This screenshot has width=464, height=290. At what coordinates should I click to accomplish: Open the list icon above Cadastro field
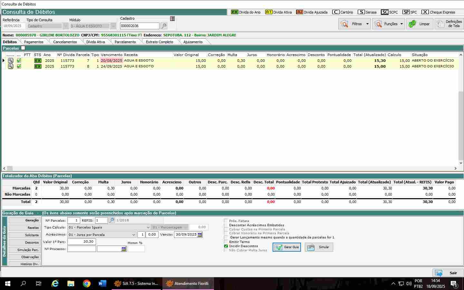[x=172, y=19]
